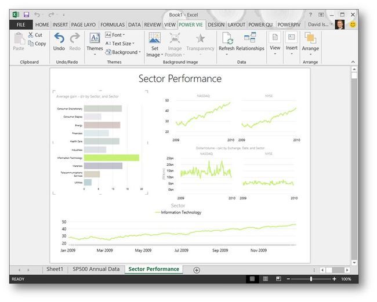This screenshot has width=377, height=302.
Task: Expand the Themes dropdown arrow
Action: click(x=95, y=55)
